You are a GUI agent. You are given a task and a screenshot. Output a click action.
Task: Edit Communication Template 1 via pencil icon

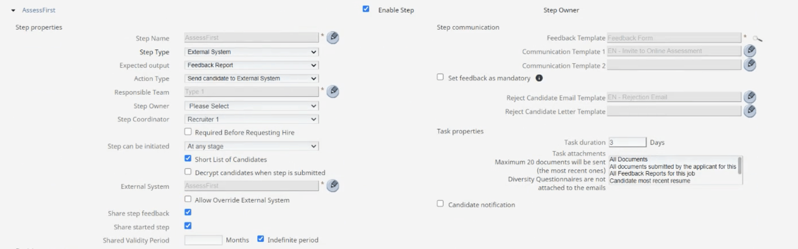[749, 50]
